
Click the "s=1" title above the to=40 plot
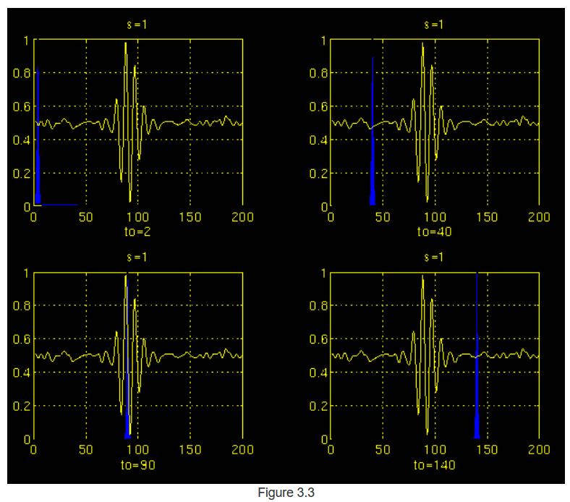(434, 25)
